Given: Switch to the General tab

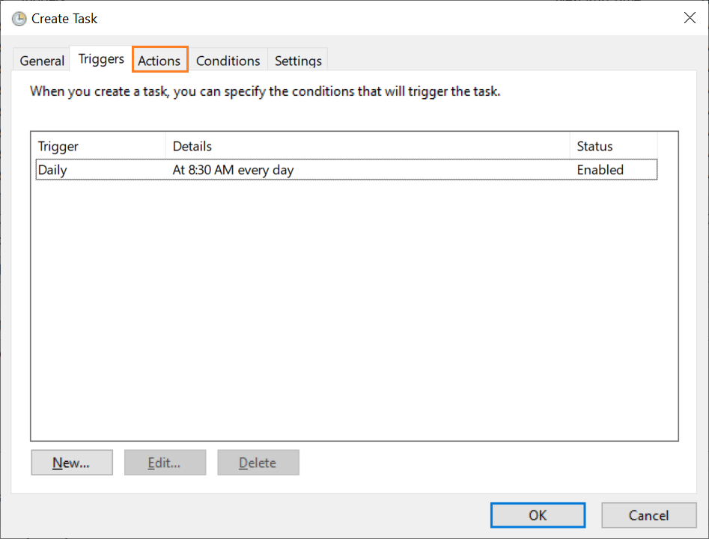Looking at the screenshot, I should pyautogui.click(x=42, y=61).
